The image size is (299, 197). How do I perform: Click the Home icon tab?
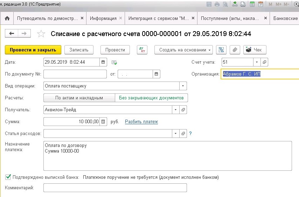click(7, 18)
